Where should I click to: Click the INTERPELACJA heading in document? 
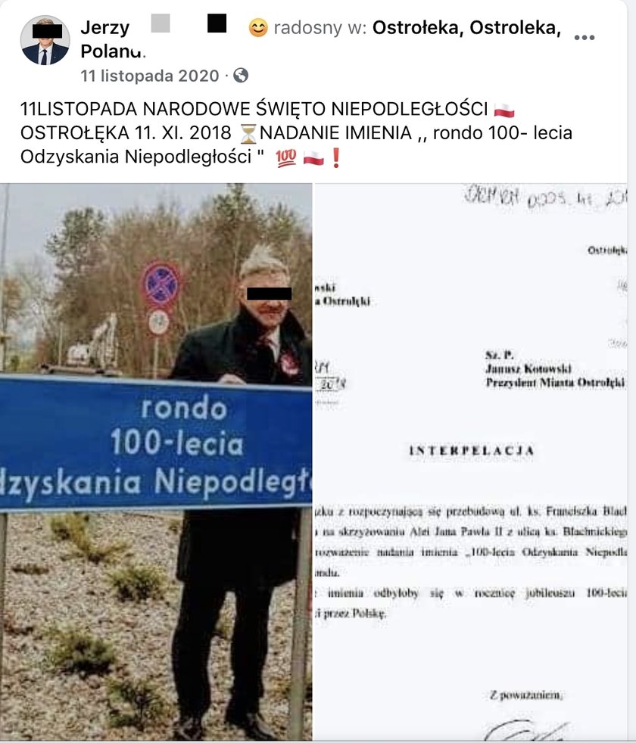(472, 451)
